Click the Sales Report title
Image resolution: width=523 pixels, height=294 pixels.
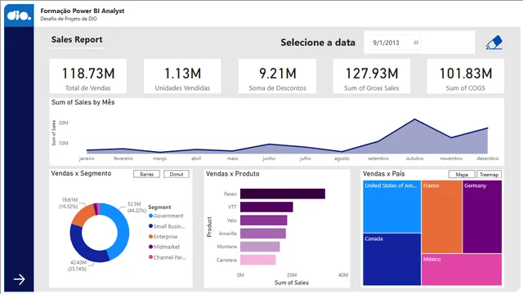[x=77, y=40]
